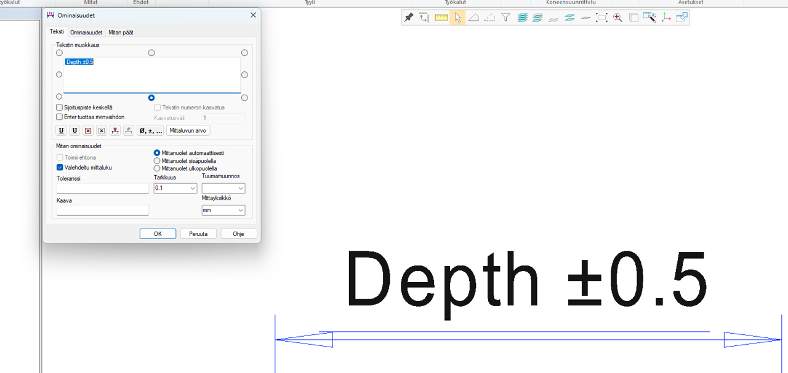The image size is (788, 373).
Task: Click the red boxed X icon
Action: 88,130
